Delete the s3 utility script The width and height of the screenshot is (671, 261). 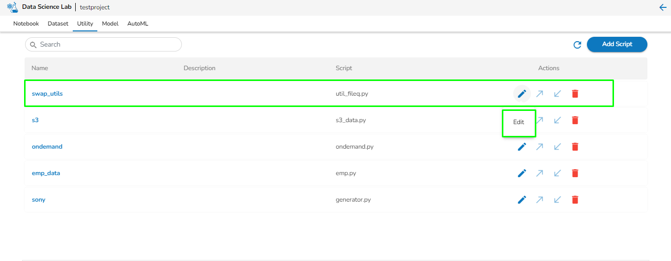pyautogui.click(x=575, y=120)
